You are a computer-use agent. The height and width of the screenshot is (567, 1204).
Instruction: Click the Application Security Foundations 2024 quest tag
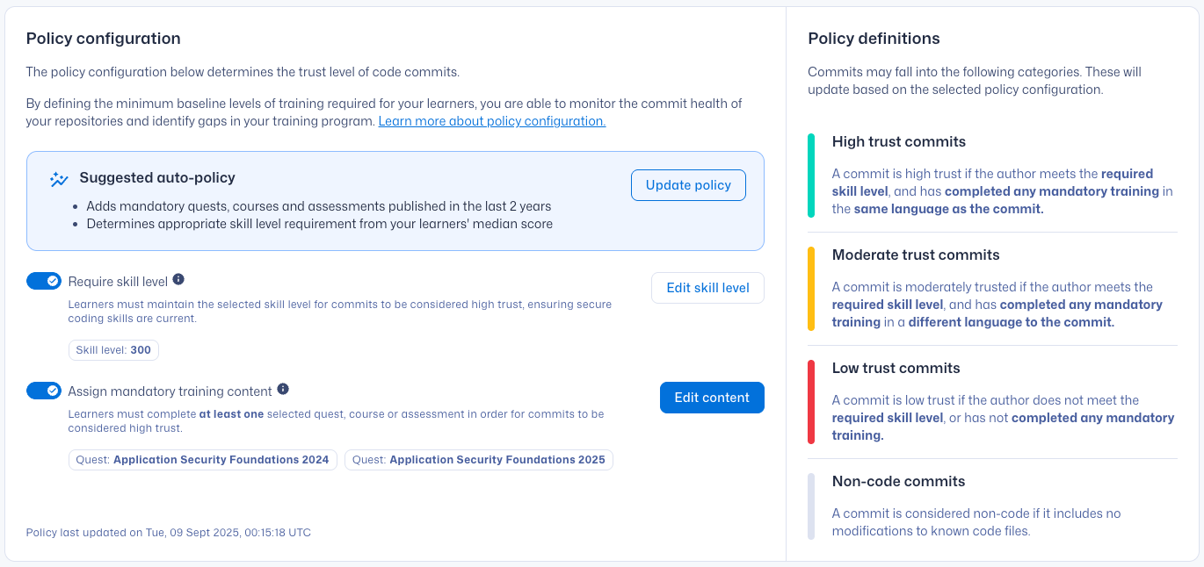pos(203,460)
